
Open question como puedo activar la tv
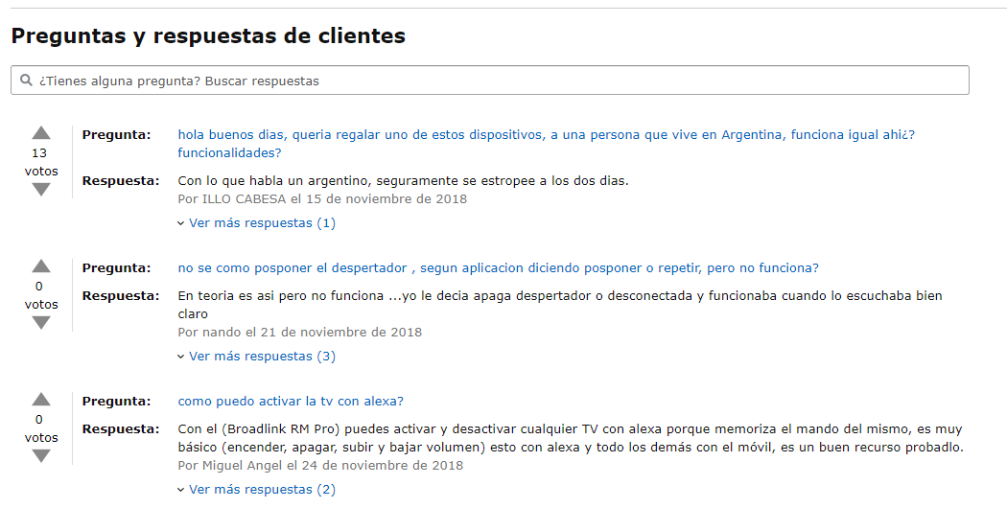click(291, 402)
